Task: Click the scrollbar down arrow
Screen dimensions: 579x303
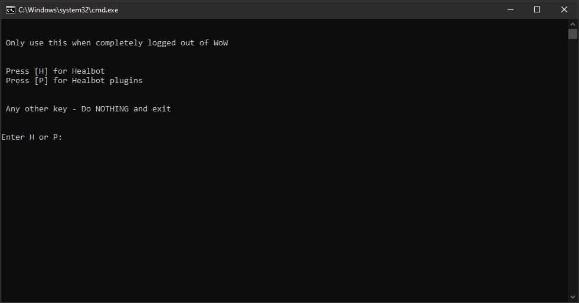Action: click(573, 297)
